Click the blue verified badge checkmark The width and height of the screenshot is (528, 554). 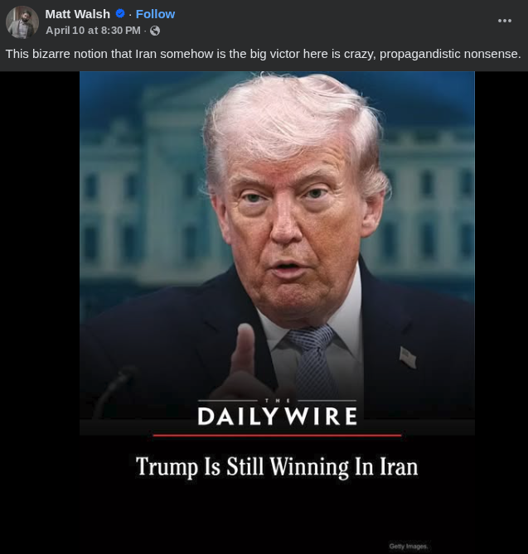coord(120,14)
